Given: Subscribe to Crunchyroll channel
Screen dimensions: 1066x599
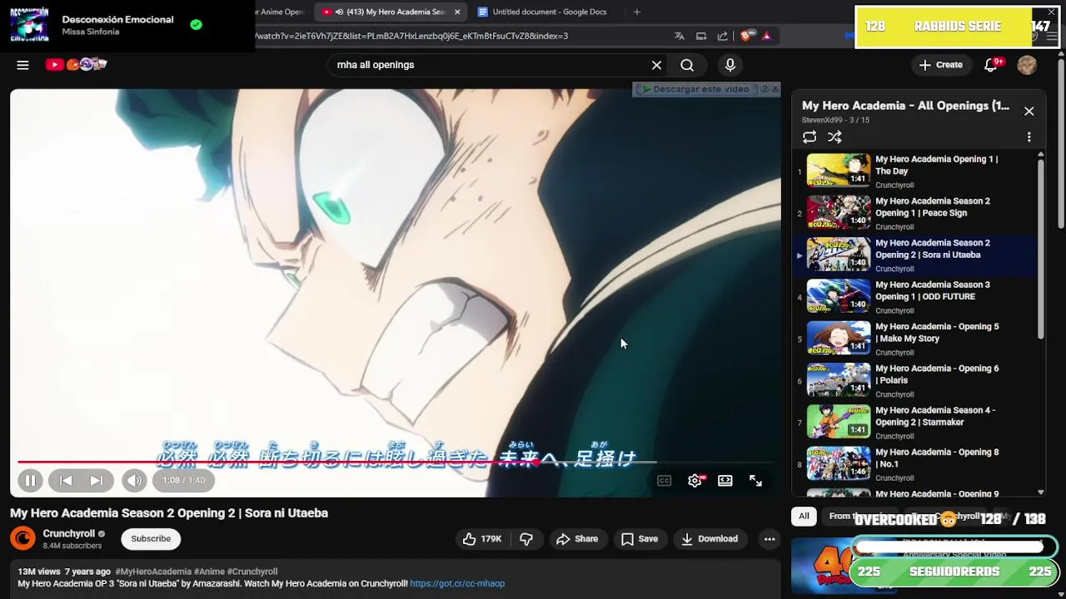Looking at the screenshot, I should click(151, 539).
